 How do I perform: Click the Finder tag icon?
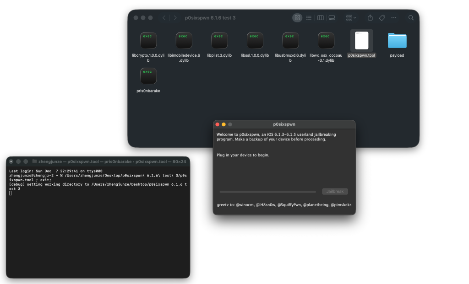(x=382, y=18)
